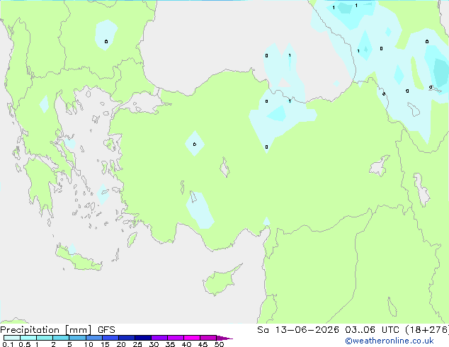Click the '15' legend scale label
Viewport: 449px width, 347px height.
(105, 344)
